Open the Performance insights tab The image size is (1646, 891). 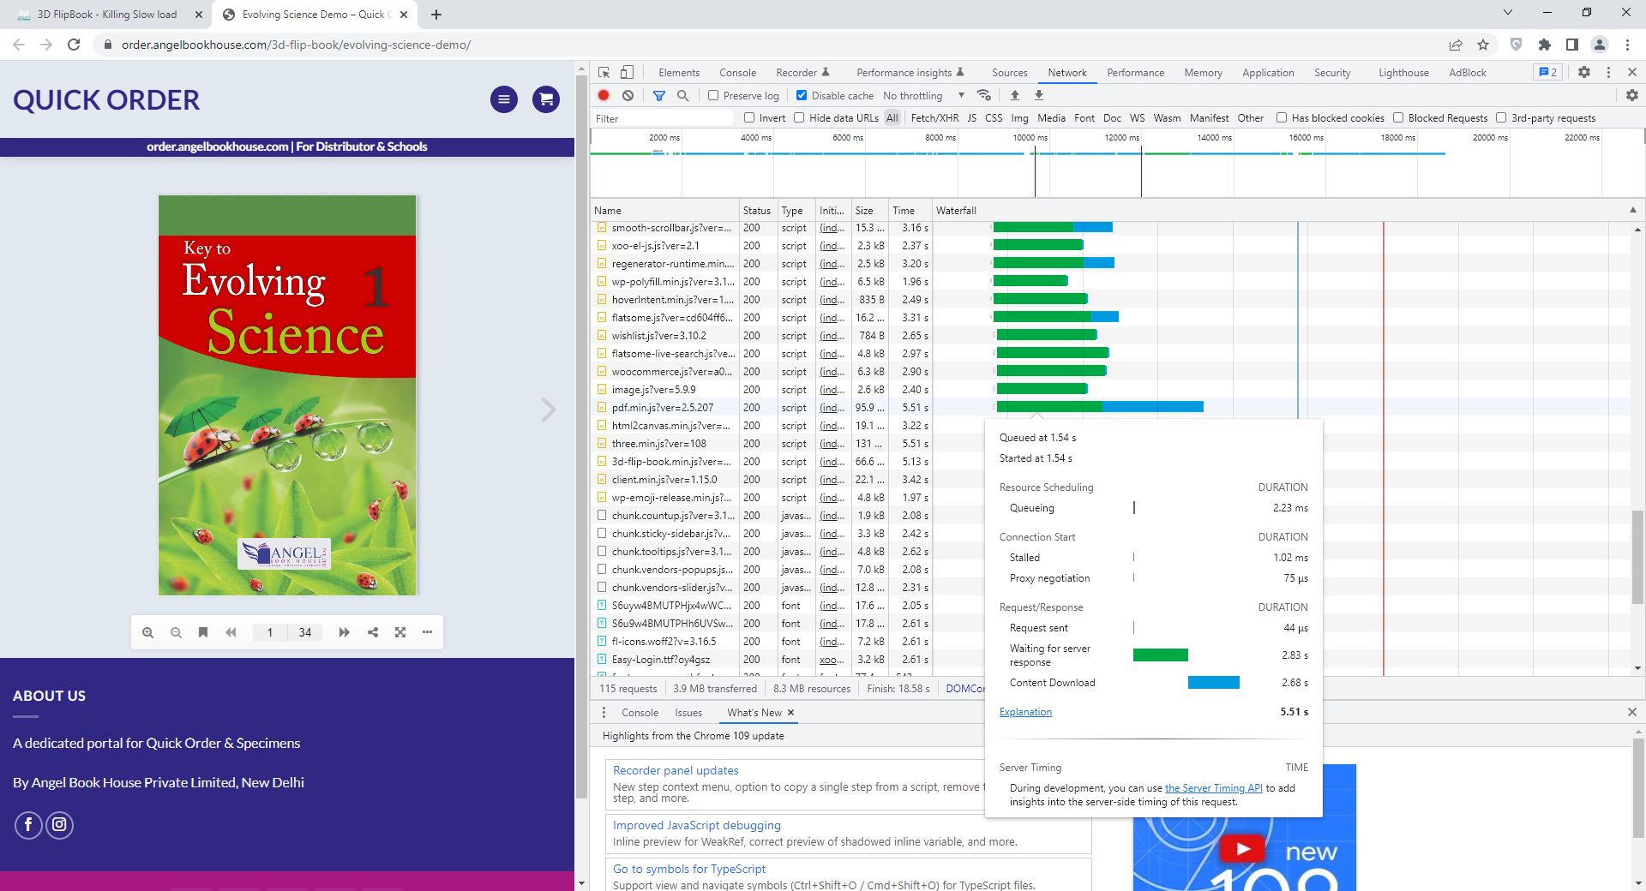pos(910,73)
